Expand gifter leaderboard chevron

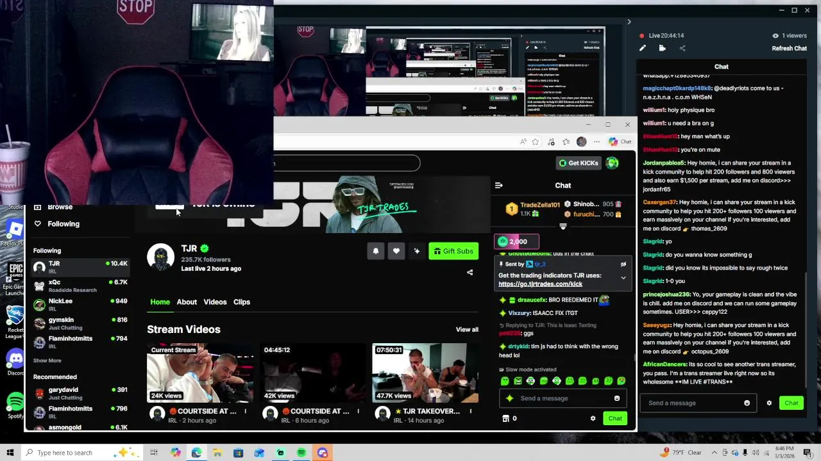563,227
